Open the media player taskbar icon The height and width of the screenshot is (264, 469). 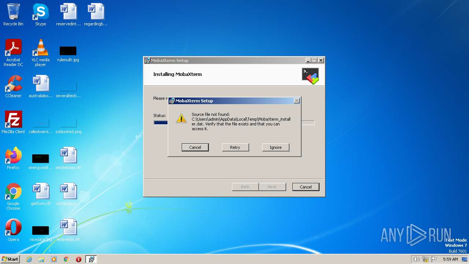54,259
